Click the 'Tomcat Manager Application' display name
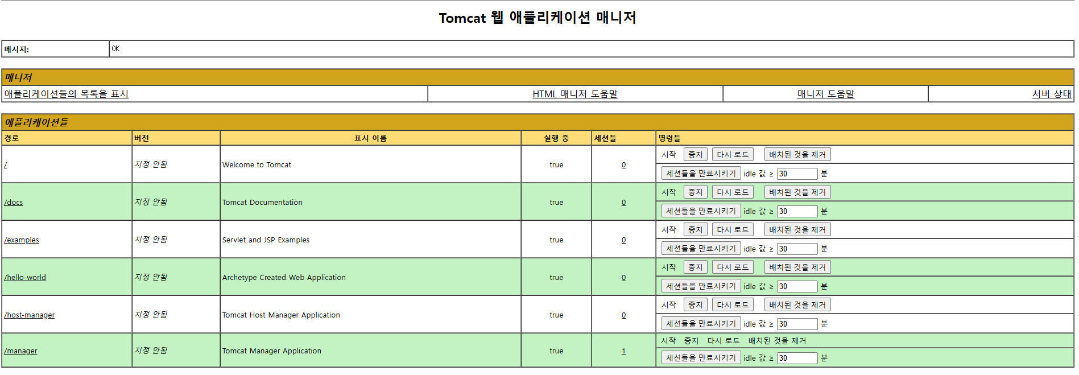The height and width of the screenshot is (375, 1079). [x=271, y=351]
